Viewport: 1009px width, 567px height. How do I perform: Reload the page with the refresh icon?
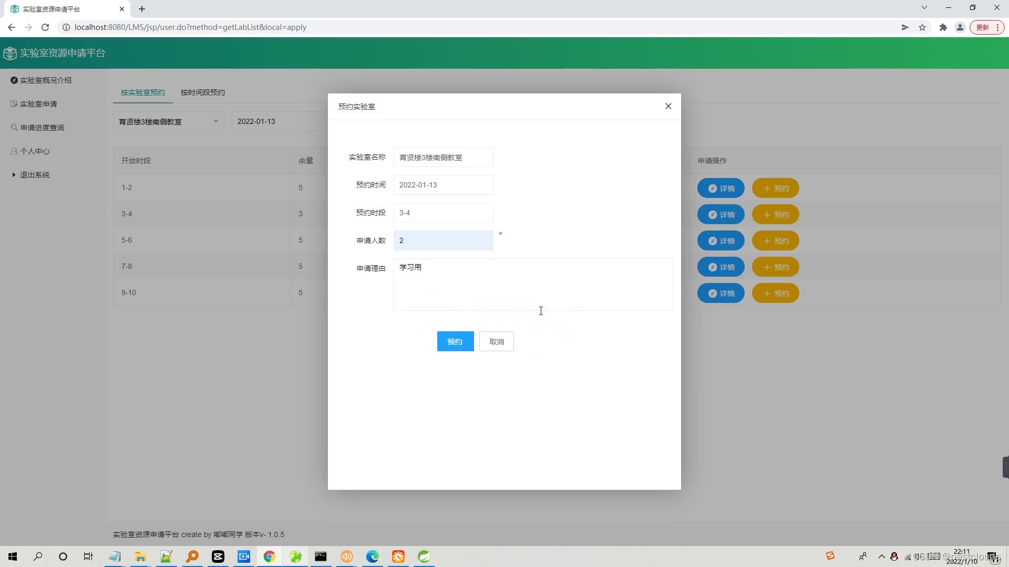point(45,27)
